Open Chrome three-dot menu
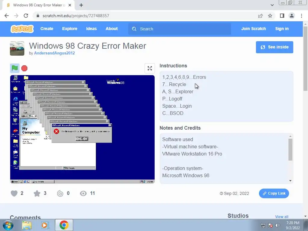This screenshot has height=231, width=308. 301,16
